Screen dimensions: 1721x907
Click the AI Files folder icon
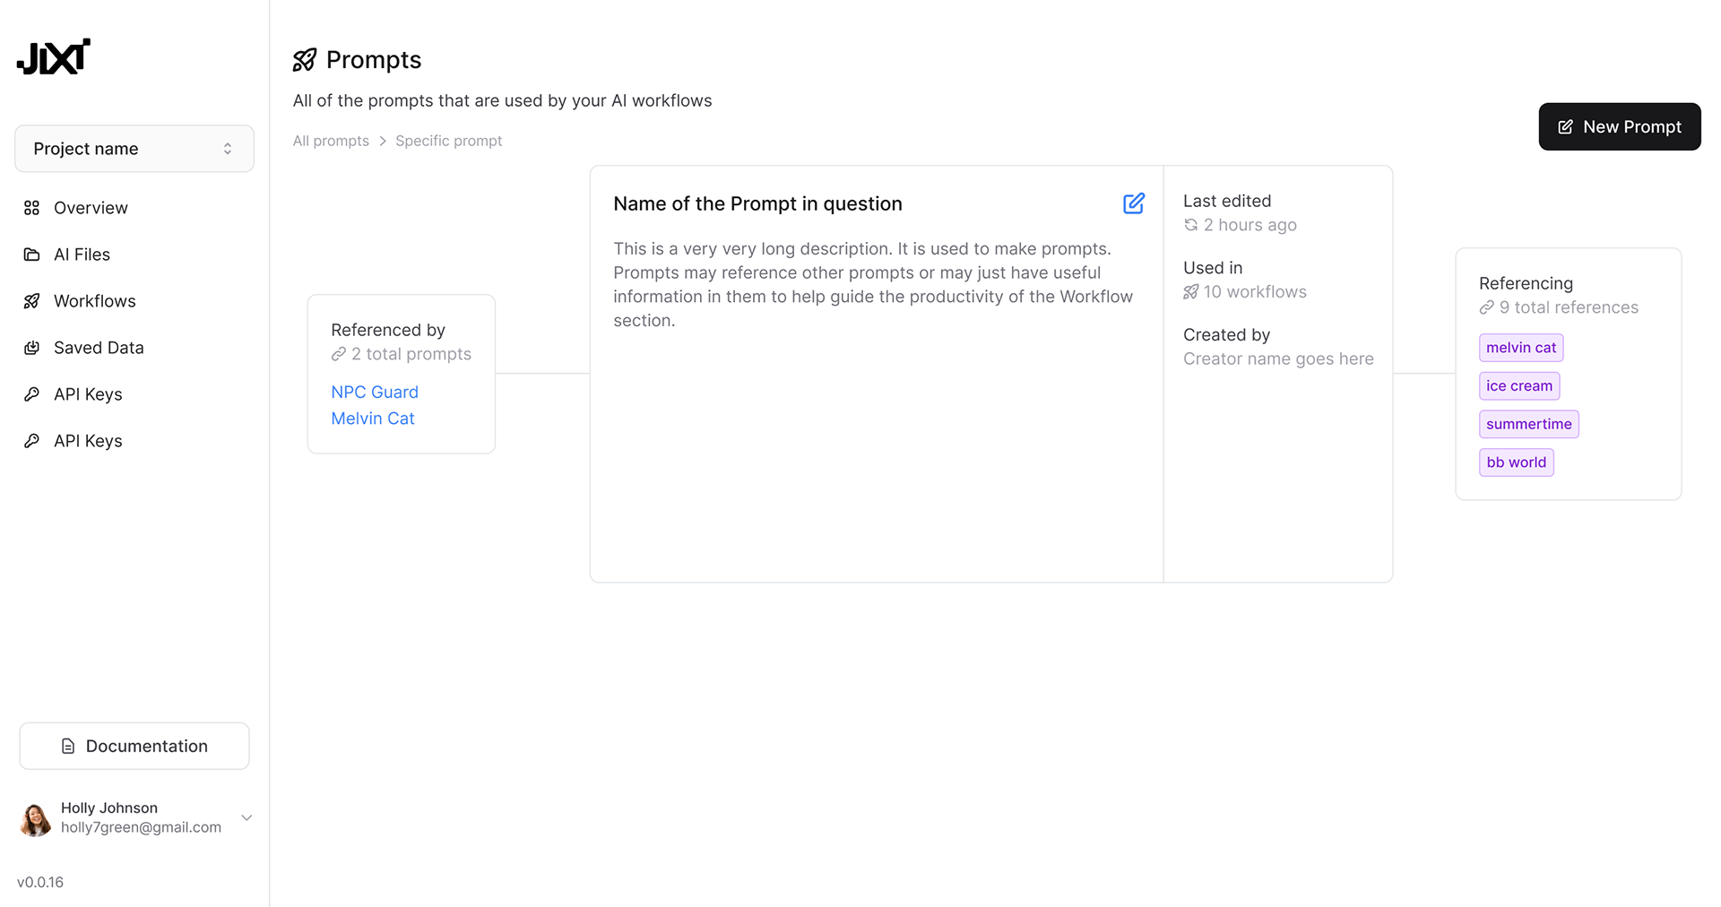click(31, 255)
